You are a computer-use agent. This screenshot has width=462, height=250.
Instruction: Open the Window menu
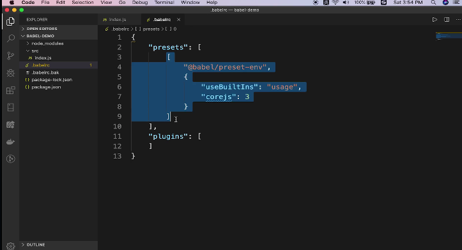[x=190, y=3]
